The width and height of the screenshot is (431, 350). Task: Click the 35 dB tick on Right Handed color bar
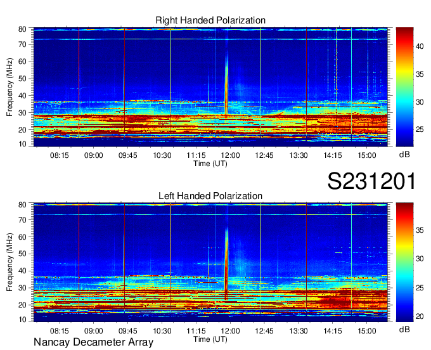click(420, 74)
